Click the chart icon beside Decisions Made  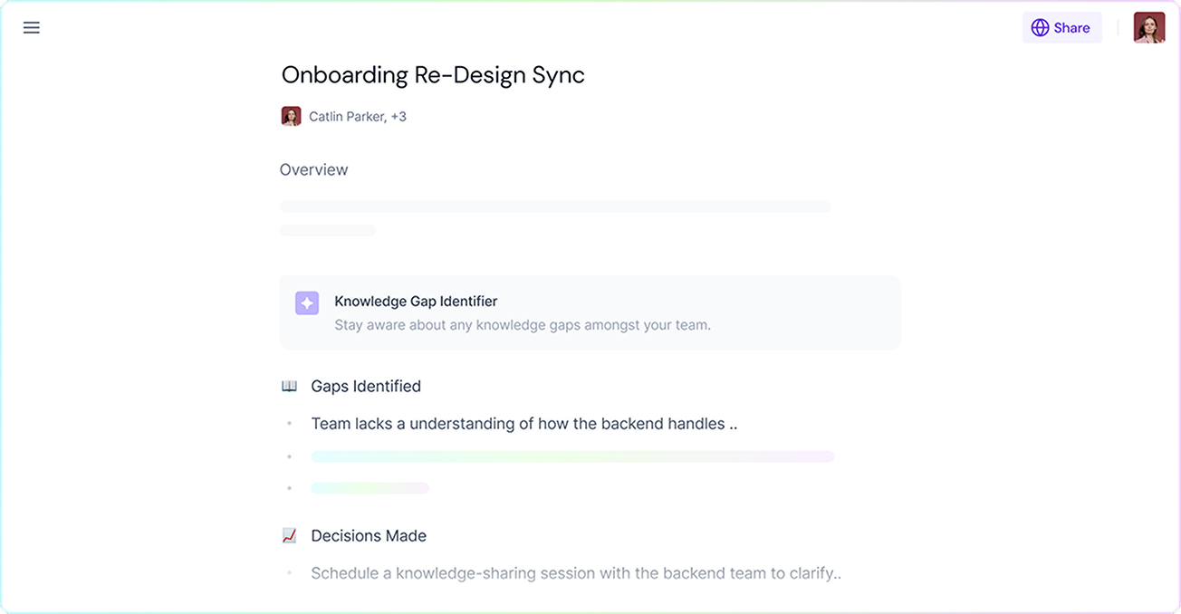point(289,536)
